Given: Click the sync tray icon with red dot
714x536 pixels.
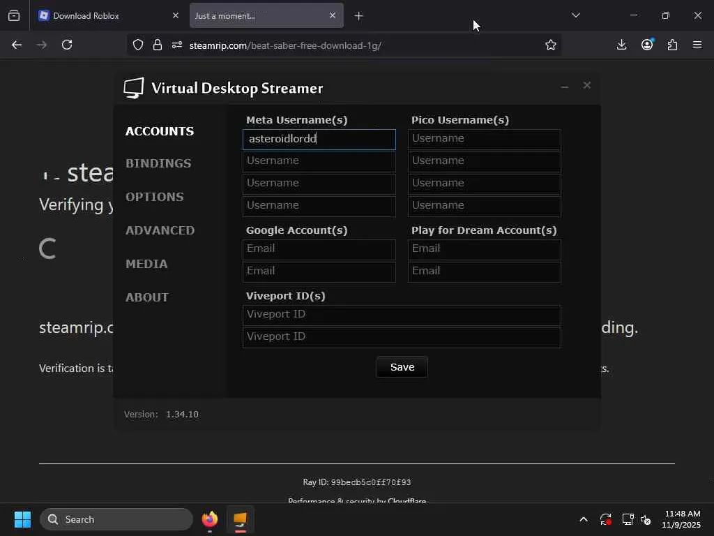Looking at the screenshot, I should click(606, 519).
